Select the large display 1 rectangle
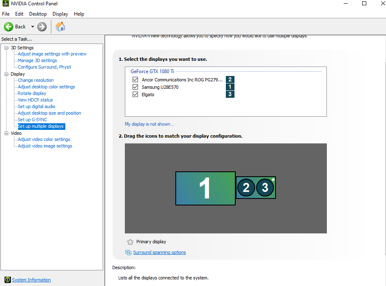This screenshot has width=386, height=286. click(205, 189)
